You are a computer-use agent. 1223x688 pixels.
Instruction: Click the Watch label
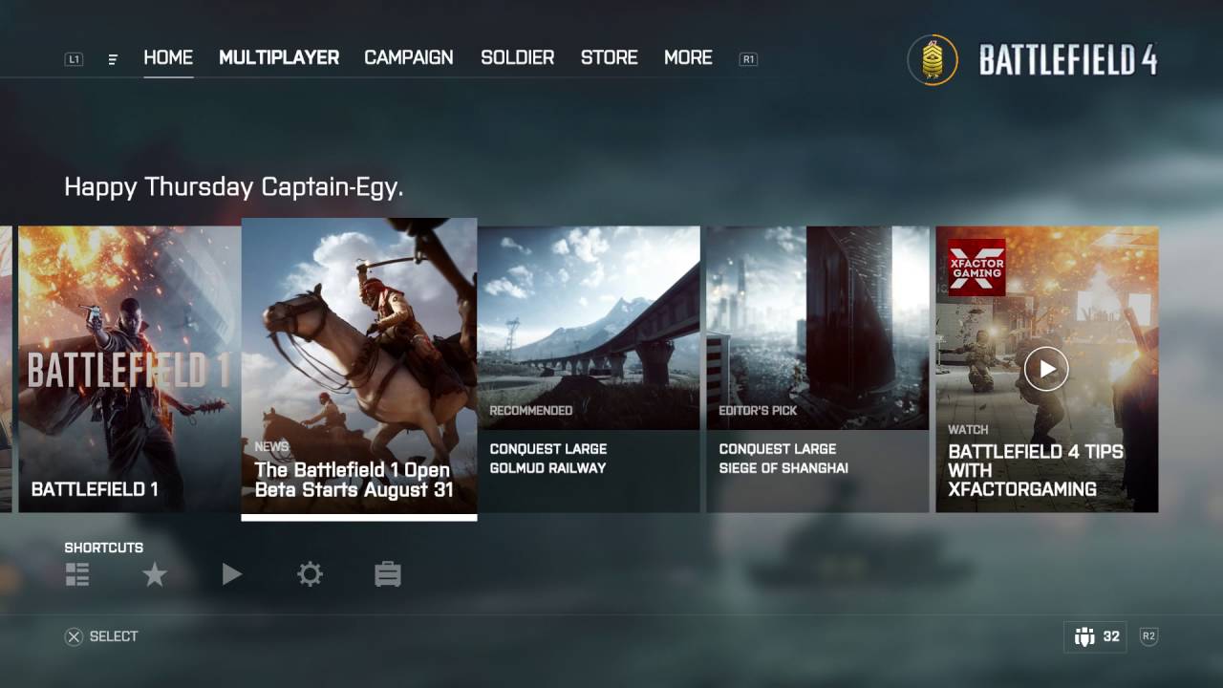point(968,430)
